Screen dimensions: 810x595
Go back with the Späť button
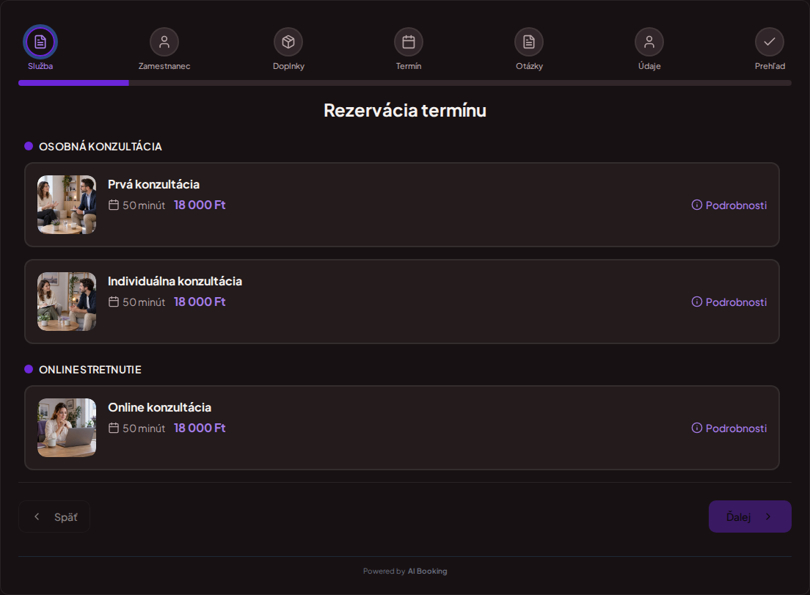pos(54,516)
